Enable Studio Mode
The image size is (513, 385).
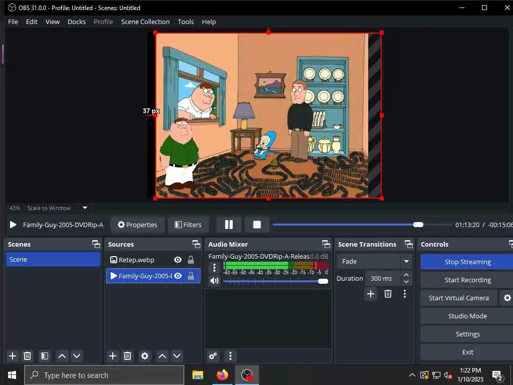coord(467,316)
